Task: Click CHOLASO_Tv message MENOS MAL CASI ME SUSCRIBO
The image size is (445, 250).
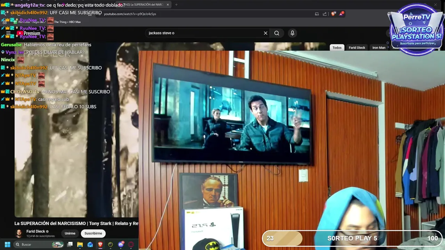Action: [75, 92]
